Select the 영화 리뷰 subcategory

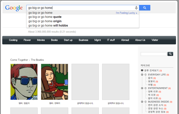point(153,92)
